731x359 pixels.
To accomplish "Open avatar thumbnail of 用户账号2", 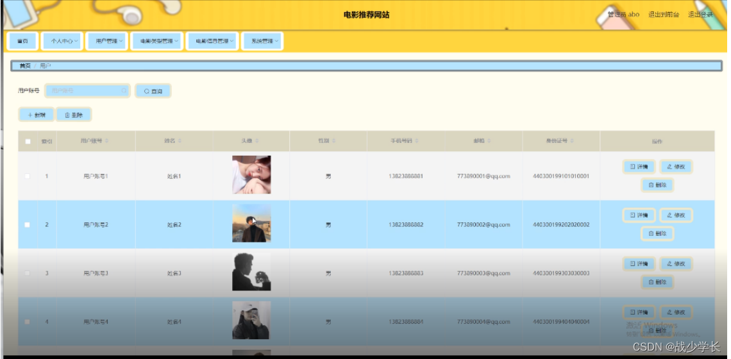I will point(251,223).
